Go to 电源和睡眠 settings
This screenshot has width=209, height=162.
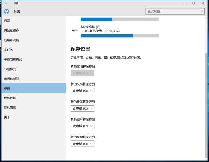34,79
